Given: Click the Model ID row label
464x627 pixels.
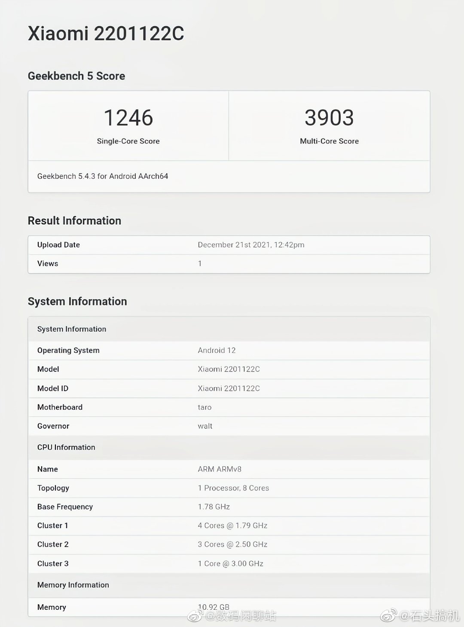Looking at the screenshot, I should [53, 388].
